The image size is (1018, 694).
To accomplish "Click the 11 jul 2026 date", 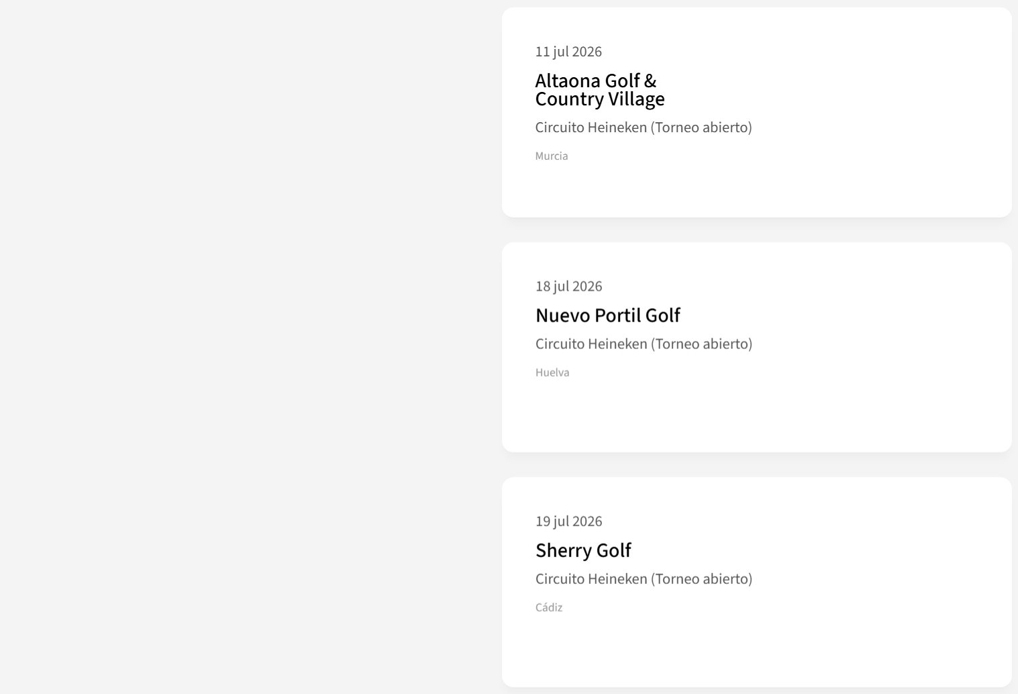I will click(x=568, y=52).
